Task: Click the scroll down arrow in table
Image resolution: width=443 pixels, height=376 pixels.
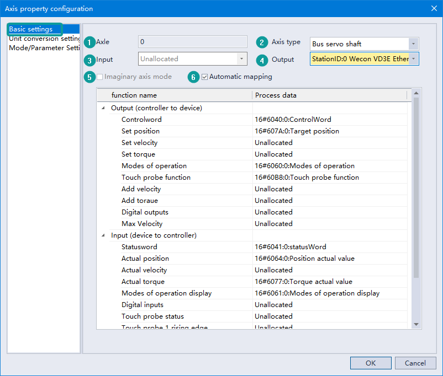Action: pyautogui.click(x=416, y=324)
